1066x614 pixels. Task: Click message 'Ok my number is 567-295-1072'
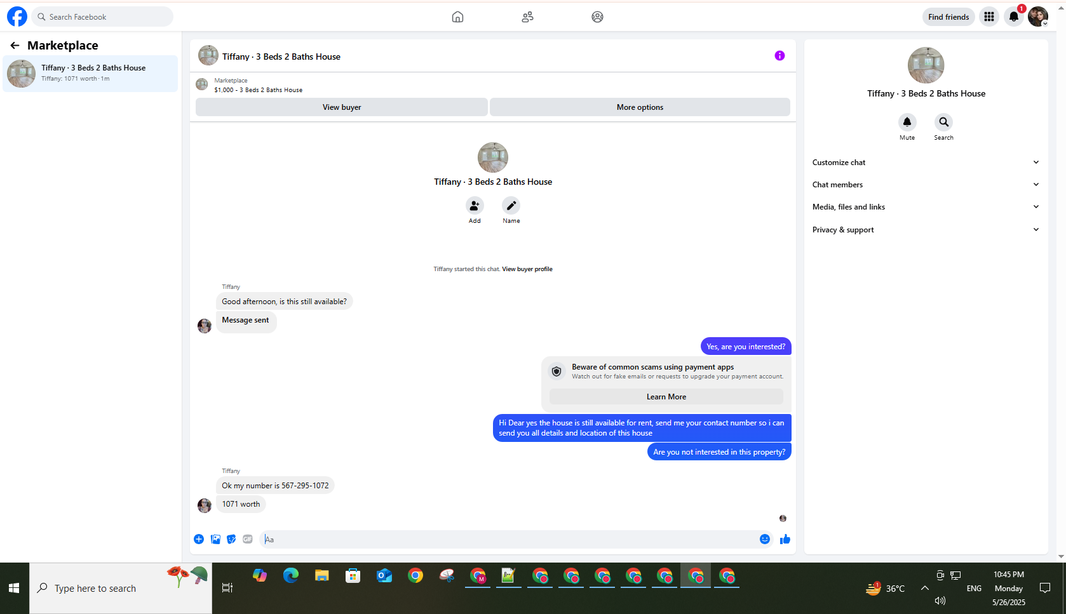(275, 486)
